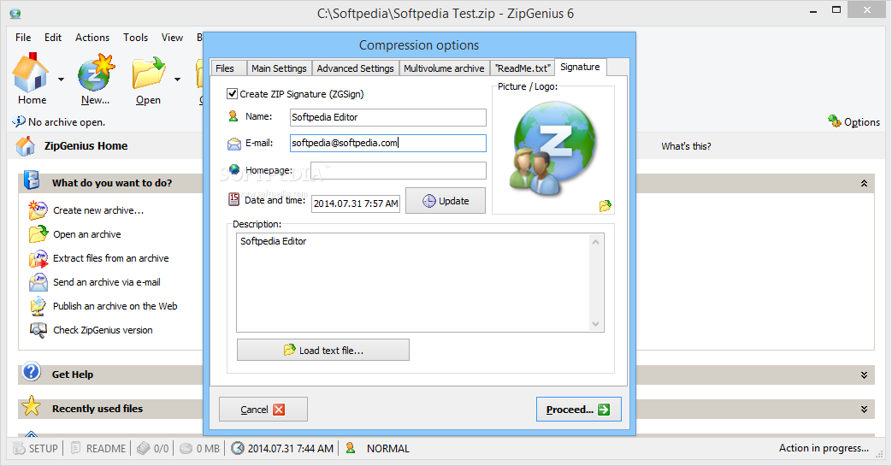Open the Actions menu
This screenshot has height=466, width=892.
92,38
